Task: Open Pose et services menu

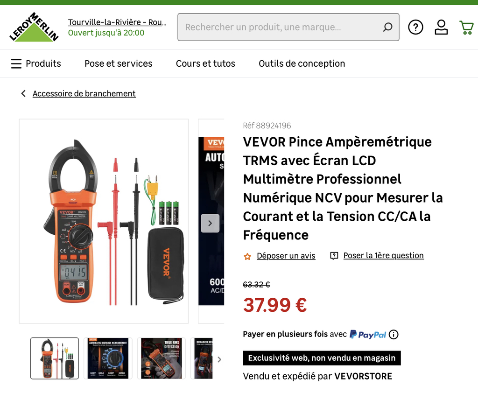Action: 118,63
